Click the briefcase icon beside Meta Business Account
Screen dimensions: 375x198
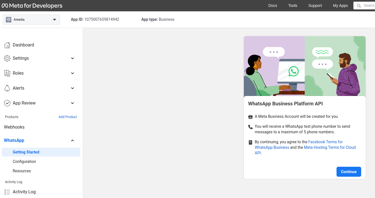250,117
